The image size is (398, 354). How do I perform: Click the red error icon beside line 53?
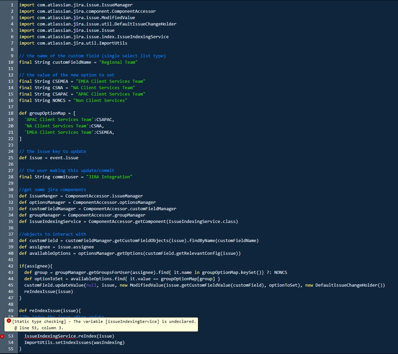click(x=2, y=336)
